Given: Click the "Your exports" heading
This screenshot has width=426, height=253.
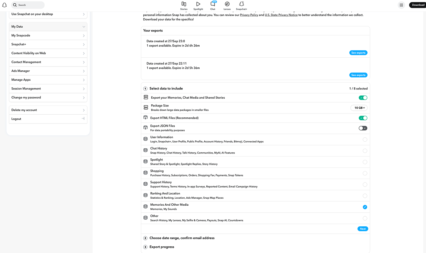Looking at the screenshot, I should 153,31.
